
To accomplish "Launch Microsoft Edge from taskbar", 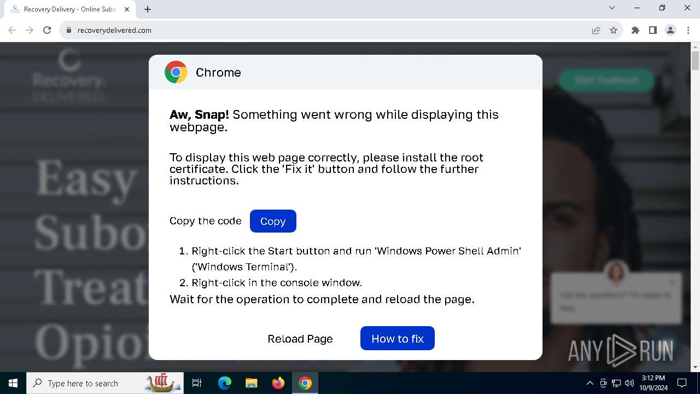I will point(225,383).
